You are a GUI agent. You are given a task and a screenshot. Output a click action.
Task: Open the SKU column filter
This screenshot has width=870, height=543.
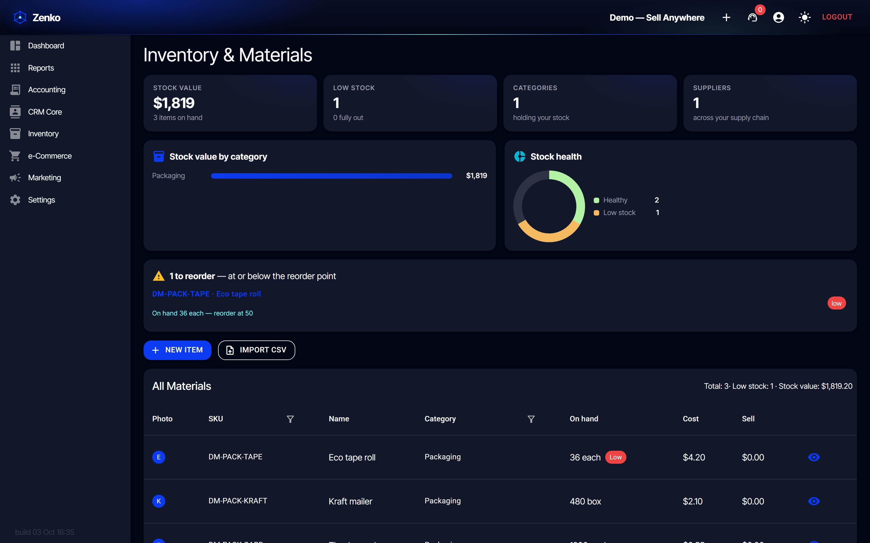pos(290,419)
